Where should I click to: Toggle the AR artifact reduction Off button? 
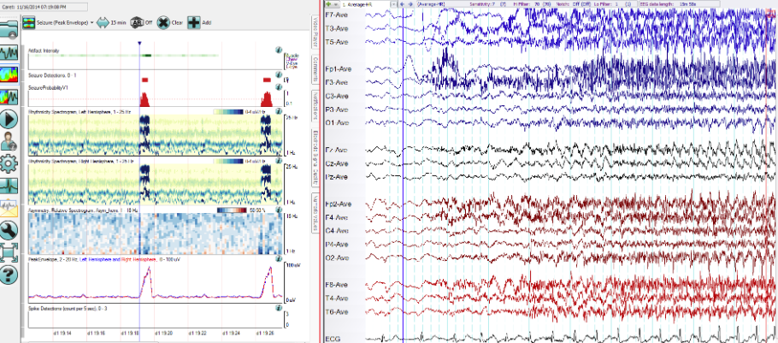[x=140, y=23]
